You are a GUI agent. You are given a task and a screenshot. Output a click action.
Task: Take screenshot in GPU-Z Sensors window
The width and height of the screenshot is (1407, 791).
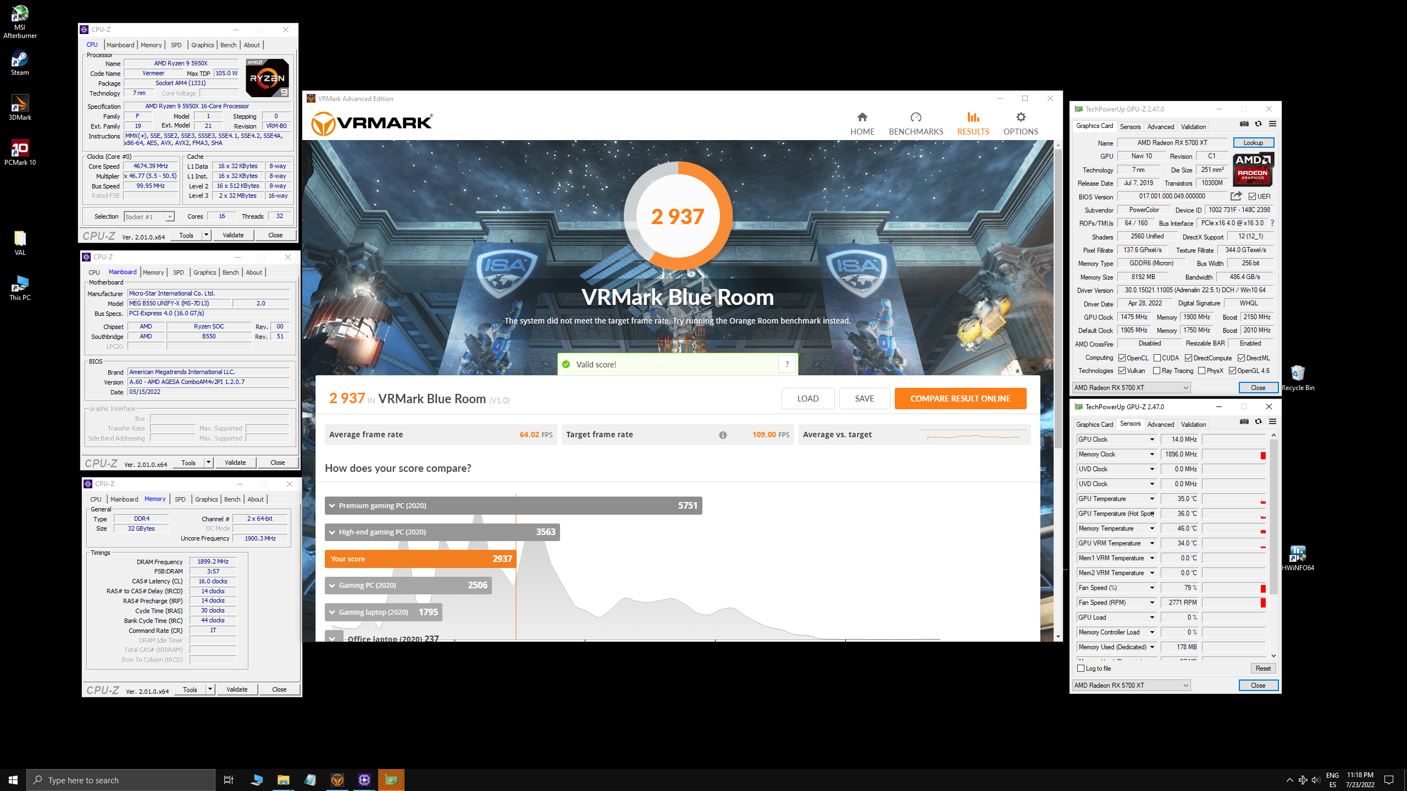coord(1244,422)
